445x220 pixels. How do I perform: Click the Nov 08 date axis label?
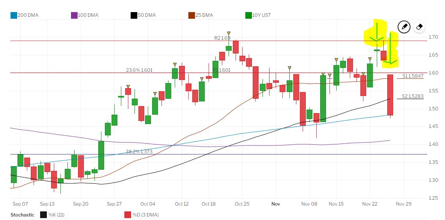tap(309, 204)
